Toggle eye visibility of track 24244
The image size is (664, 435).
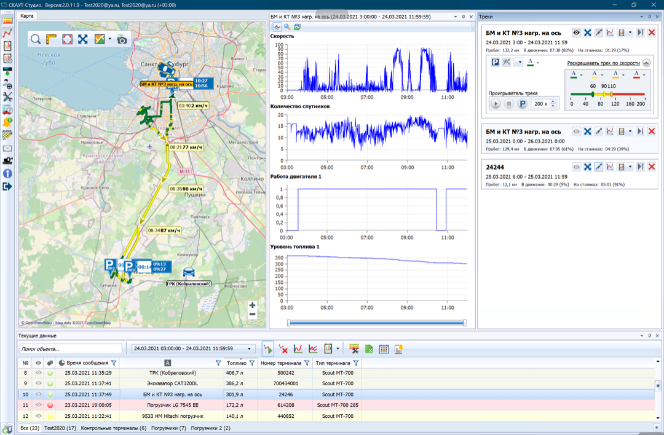click(x=576, y=167)
